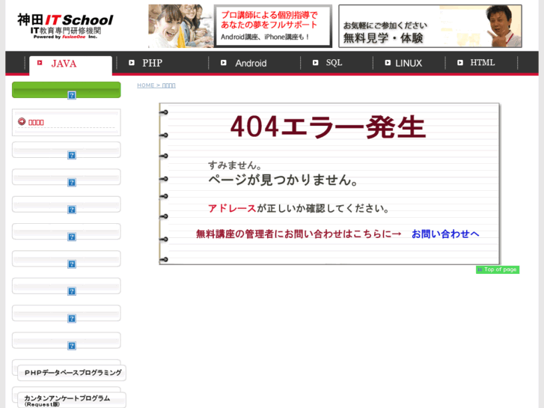Open the LINUX section

click(409, 63)
